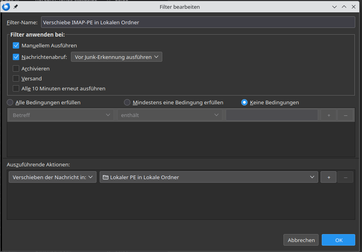Close the Filter bearbeiten dialog
Viewport: 362px width, 252px height.
click(x=354, y=7)
